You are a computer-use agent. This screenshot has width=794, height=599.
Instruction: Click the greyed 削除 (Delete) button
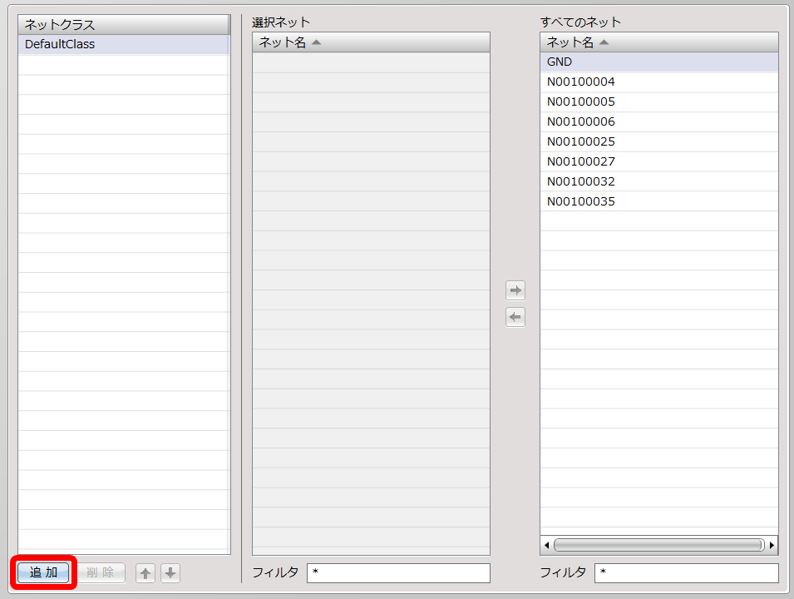tap(101, 572)
